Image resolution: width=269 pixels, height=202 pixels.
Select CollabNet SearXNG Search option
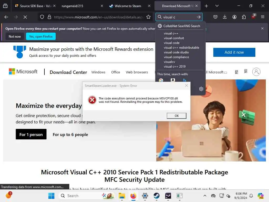tap(180, 26)
